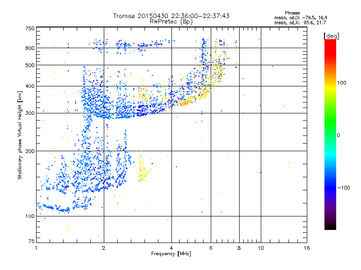Click the '200' height axis label
Screen dimensions: 361x270
(x=30, y=151)
